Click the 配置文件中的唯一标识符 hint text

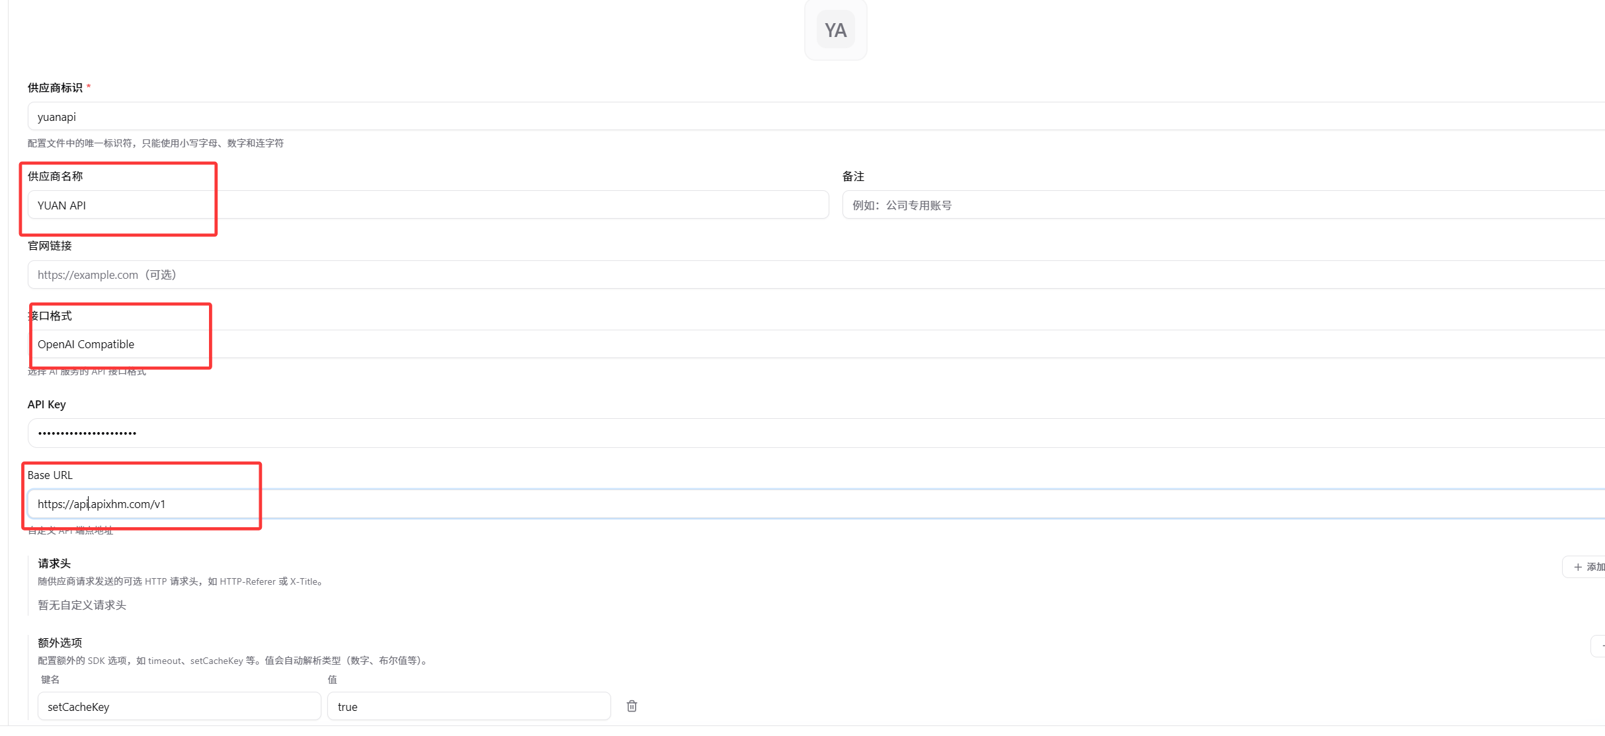pyautogui.click(x=155, y=143)
